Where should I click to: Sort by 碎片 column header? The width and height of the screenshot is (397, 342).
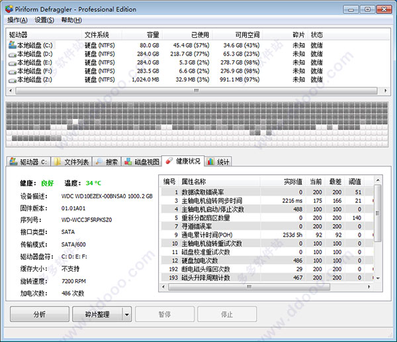[x=285, y=34]
